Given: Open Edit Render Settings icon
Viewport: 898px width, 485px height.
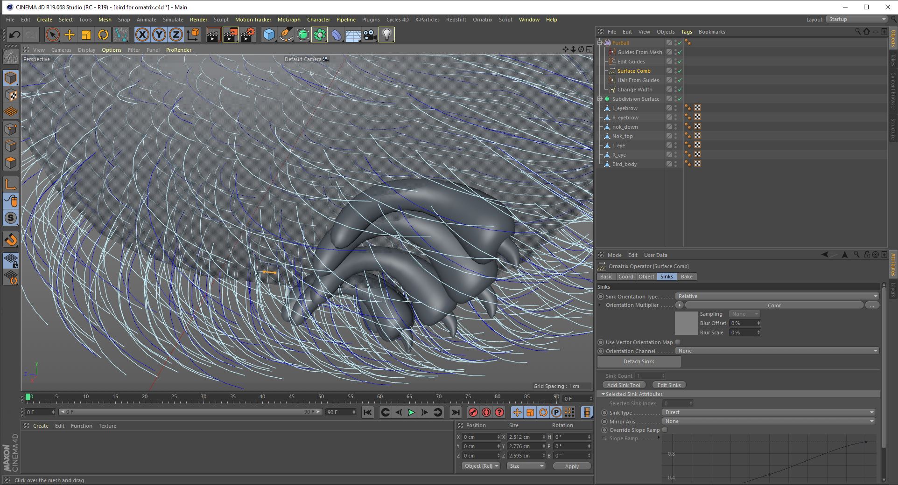Looking at the screenshot, I should click(247, 35).
